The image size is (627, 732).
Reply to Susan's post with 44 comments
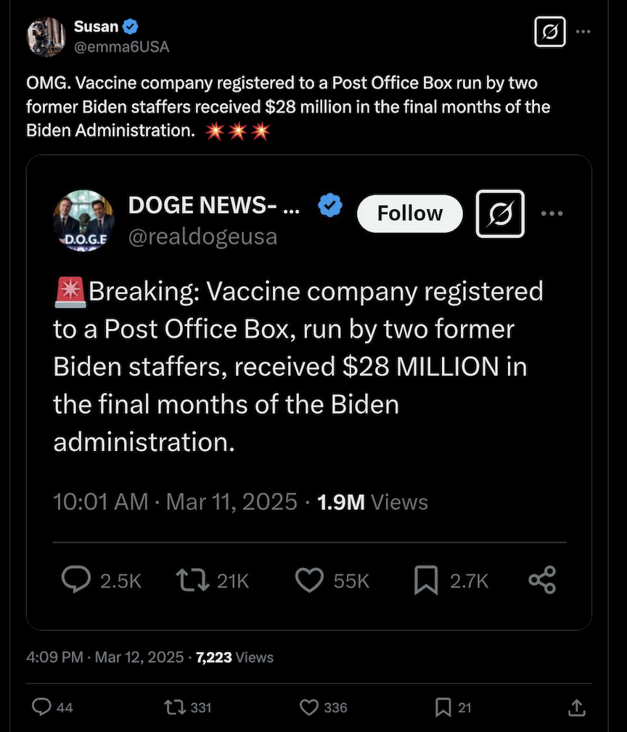tap(43, 707)
